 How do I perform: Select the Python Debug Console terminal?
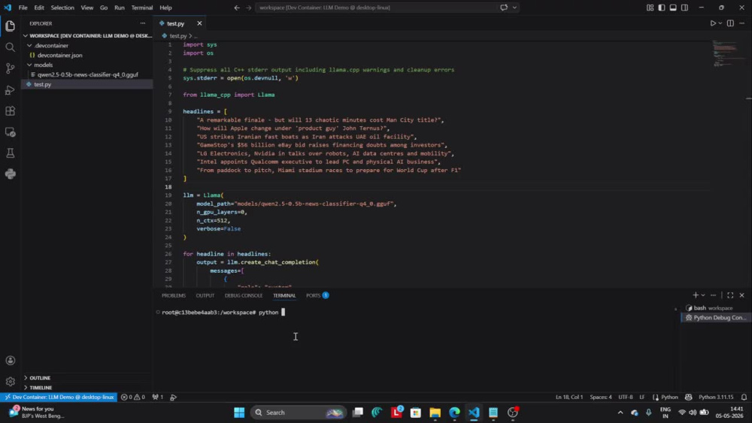(716, 318)
